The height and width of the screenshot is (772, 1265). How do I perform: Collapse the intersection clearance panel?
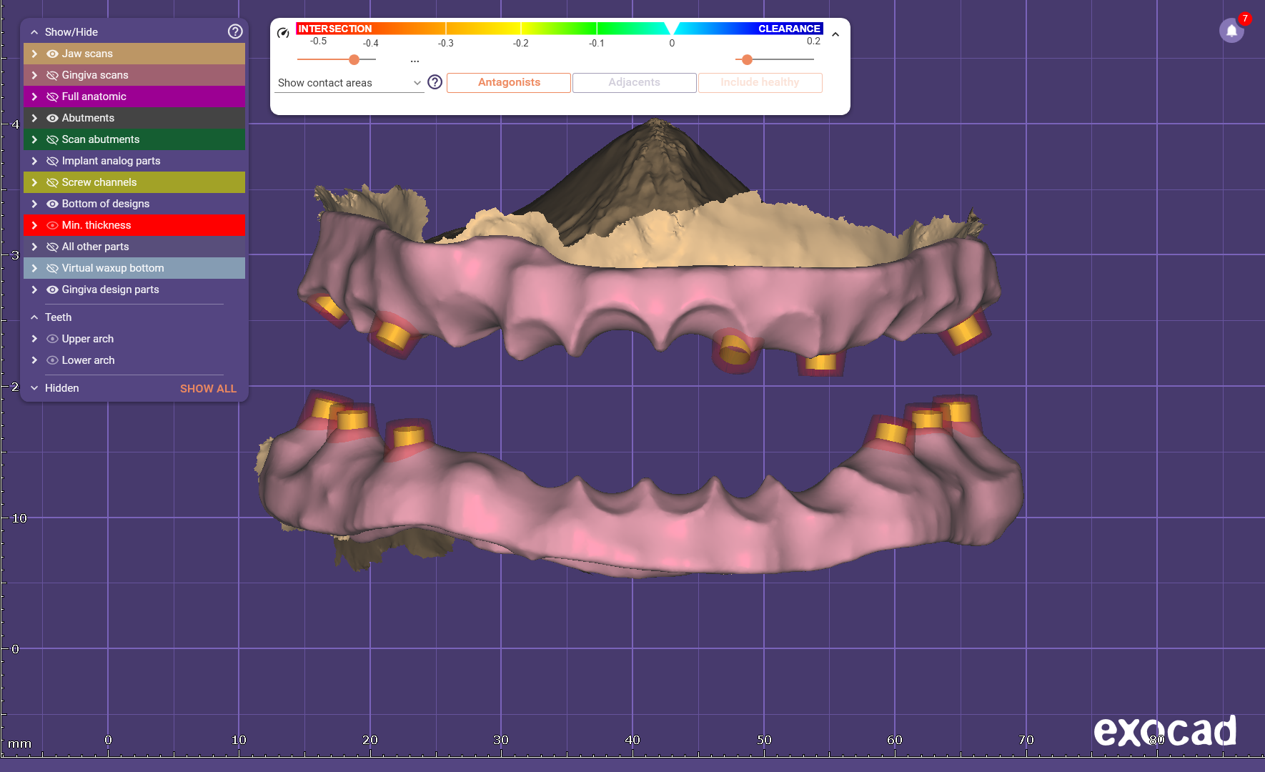[835, 34]
